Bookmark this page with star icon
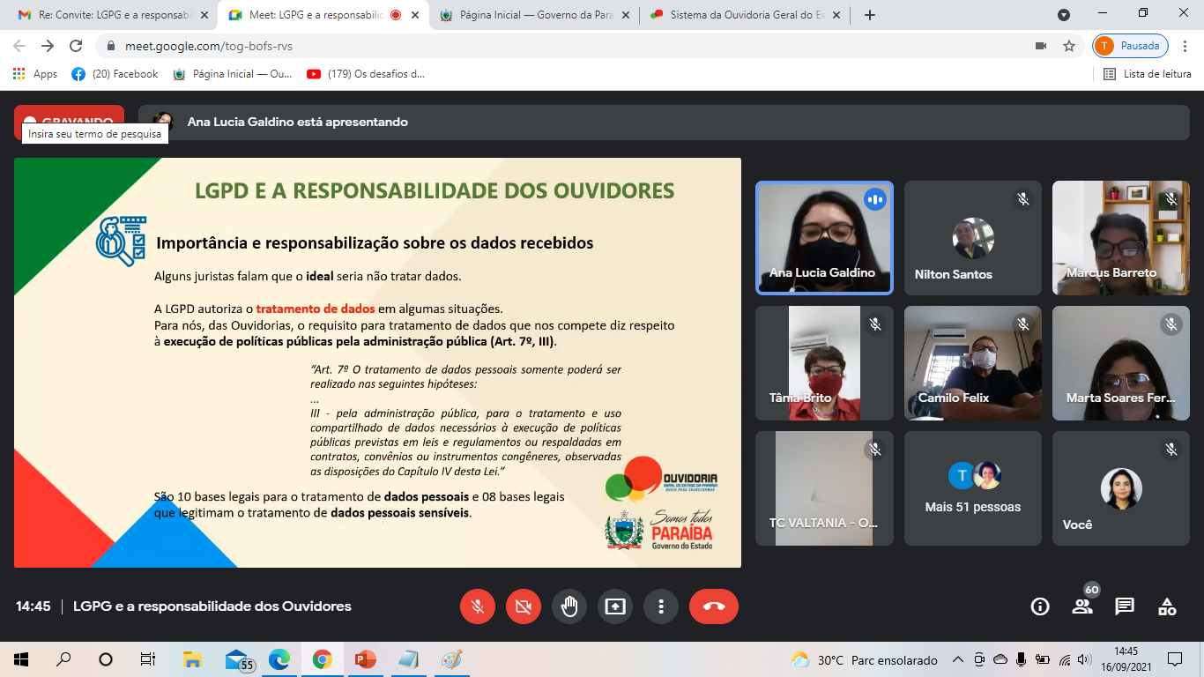Viewport: 1204px width, 677px height. [x=1068, y=46]
